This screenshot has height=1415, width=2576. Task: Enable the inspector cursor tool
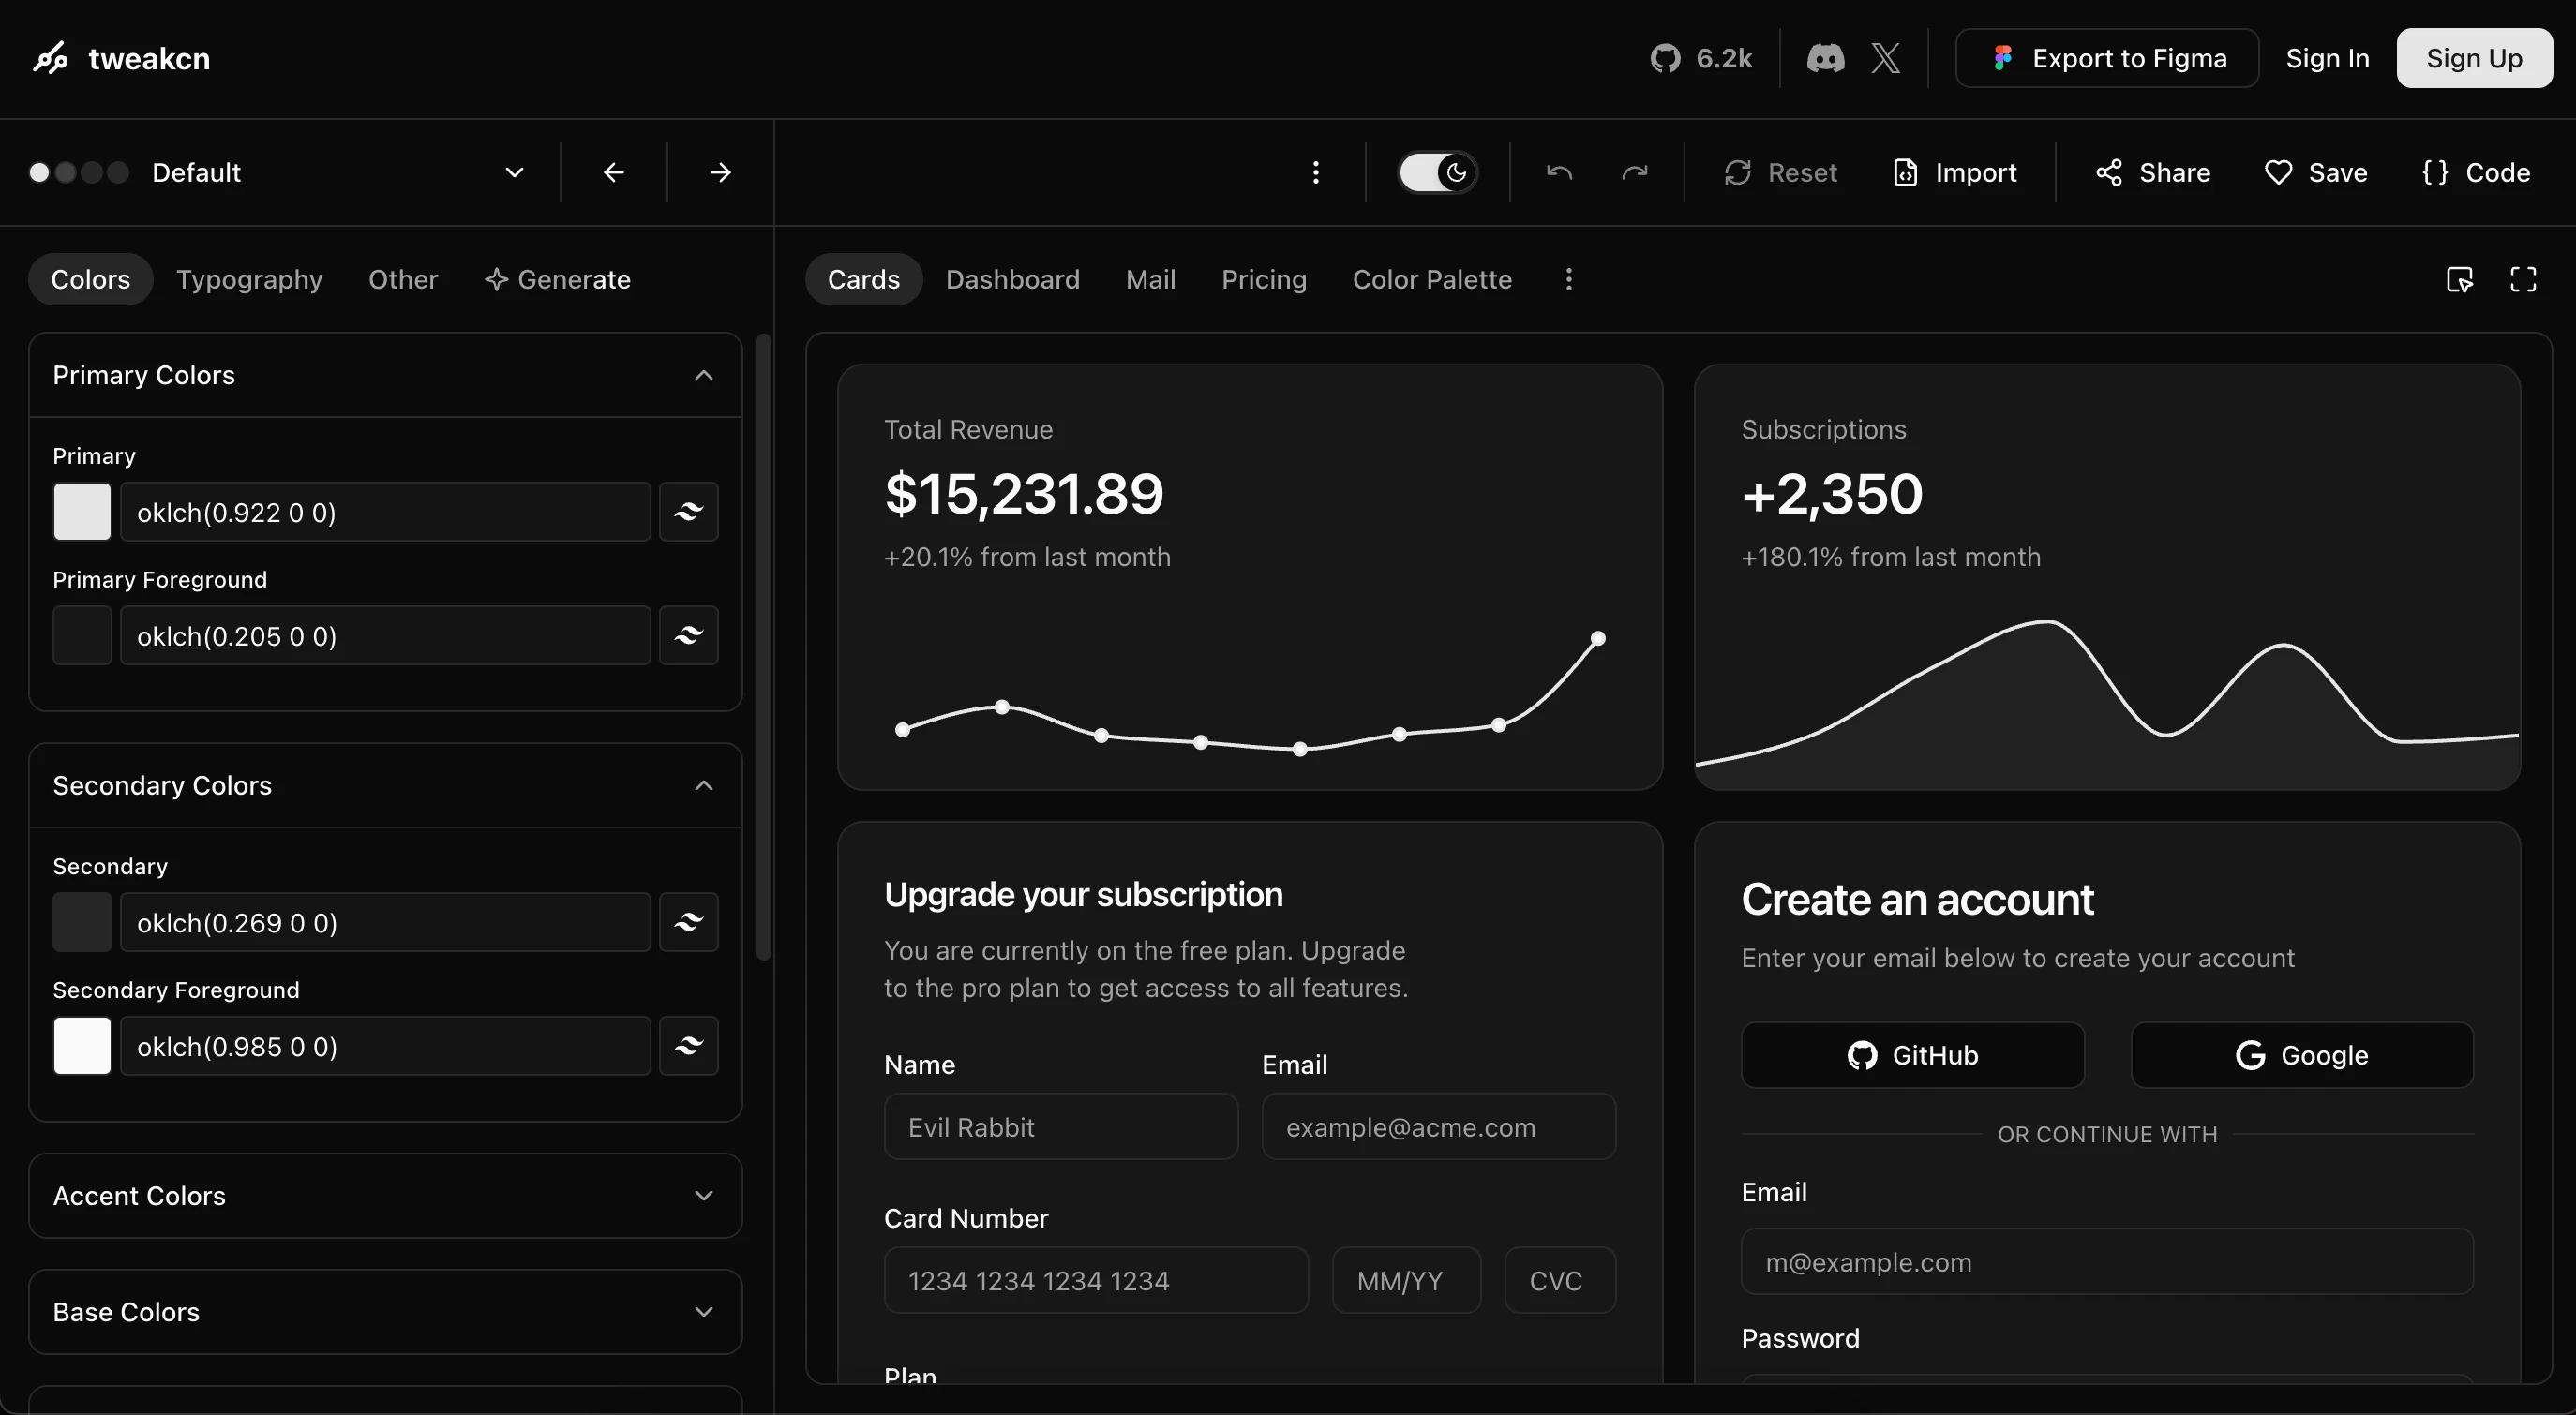pyautogui.click(x=2459, y=279)
